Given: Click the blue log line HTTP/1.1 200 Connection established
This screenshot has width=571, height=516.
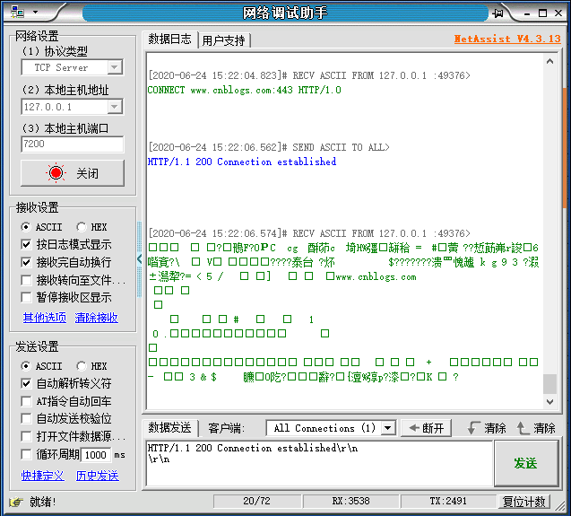Looking at the screenshot, I should [x=242, y=162].
